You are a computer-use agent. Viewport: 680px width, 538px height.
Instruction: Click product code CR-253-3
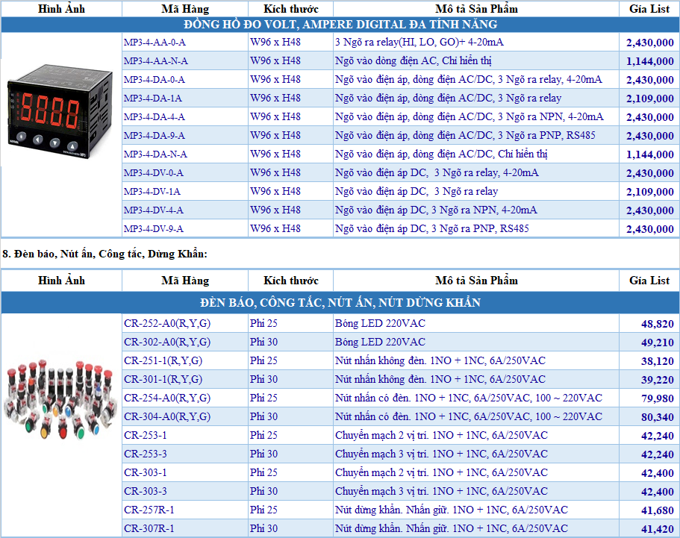(146, 454)
